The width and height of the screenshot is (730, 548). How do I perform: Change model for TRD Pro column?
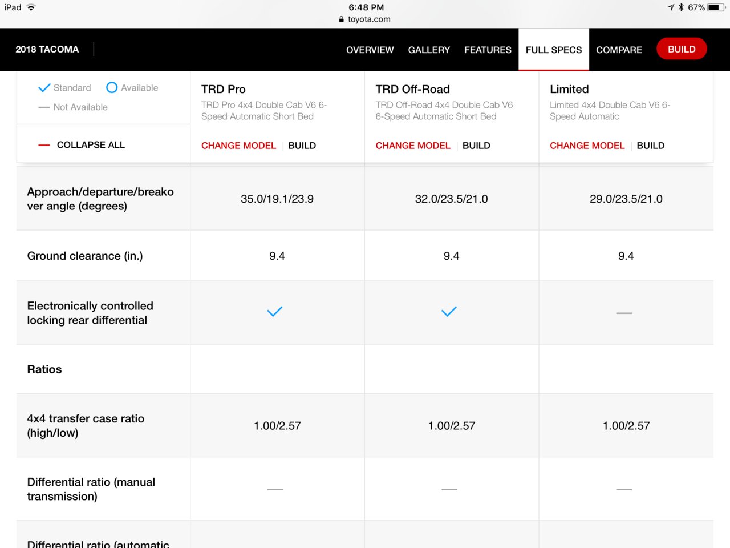click(x=238, y=146)
